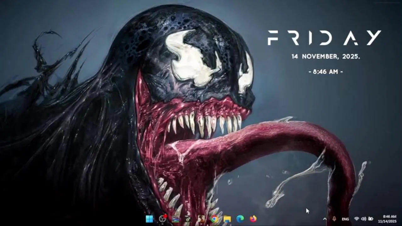The width and height of the screenshot is (402, 226).
Task: Open the taskbar app left of Chrome
Action: coord(201,219)
